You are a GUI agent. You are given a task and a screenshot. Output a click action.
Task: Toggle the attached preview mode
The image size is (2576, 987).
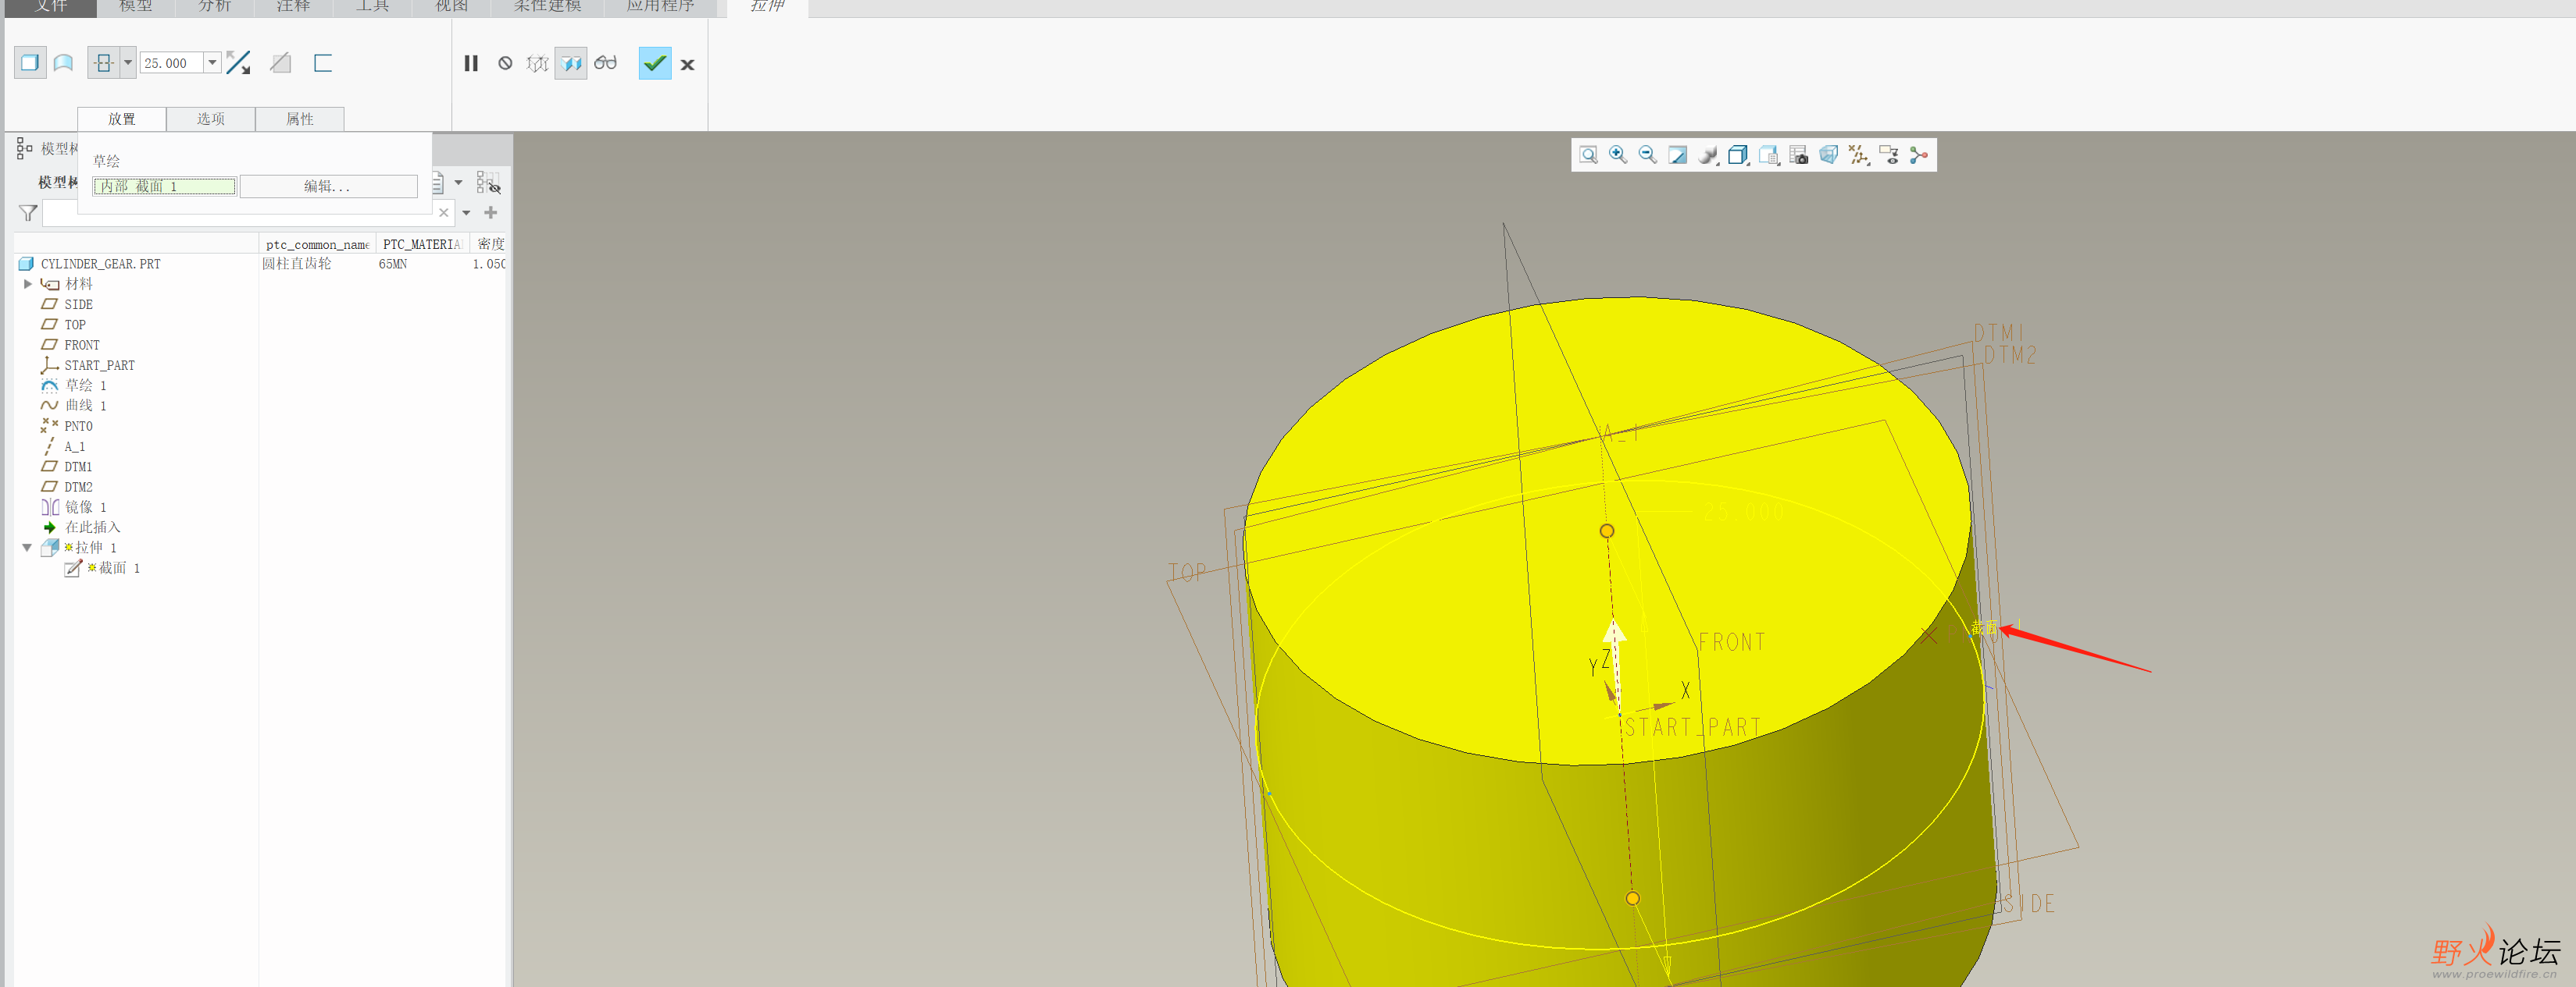tap(571, 63)
